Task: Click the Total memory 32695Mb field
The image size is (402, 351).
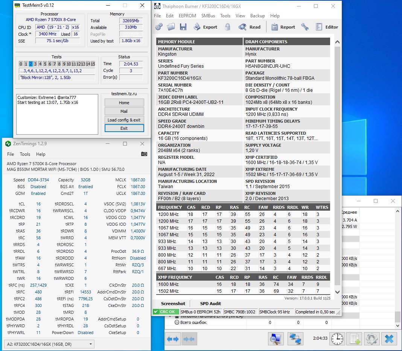Action: point(131,21)
